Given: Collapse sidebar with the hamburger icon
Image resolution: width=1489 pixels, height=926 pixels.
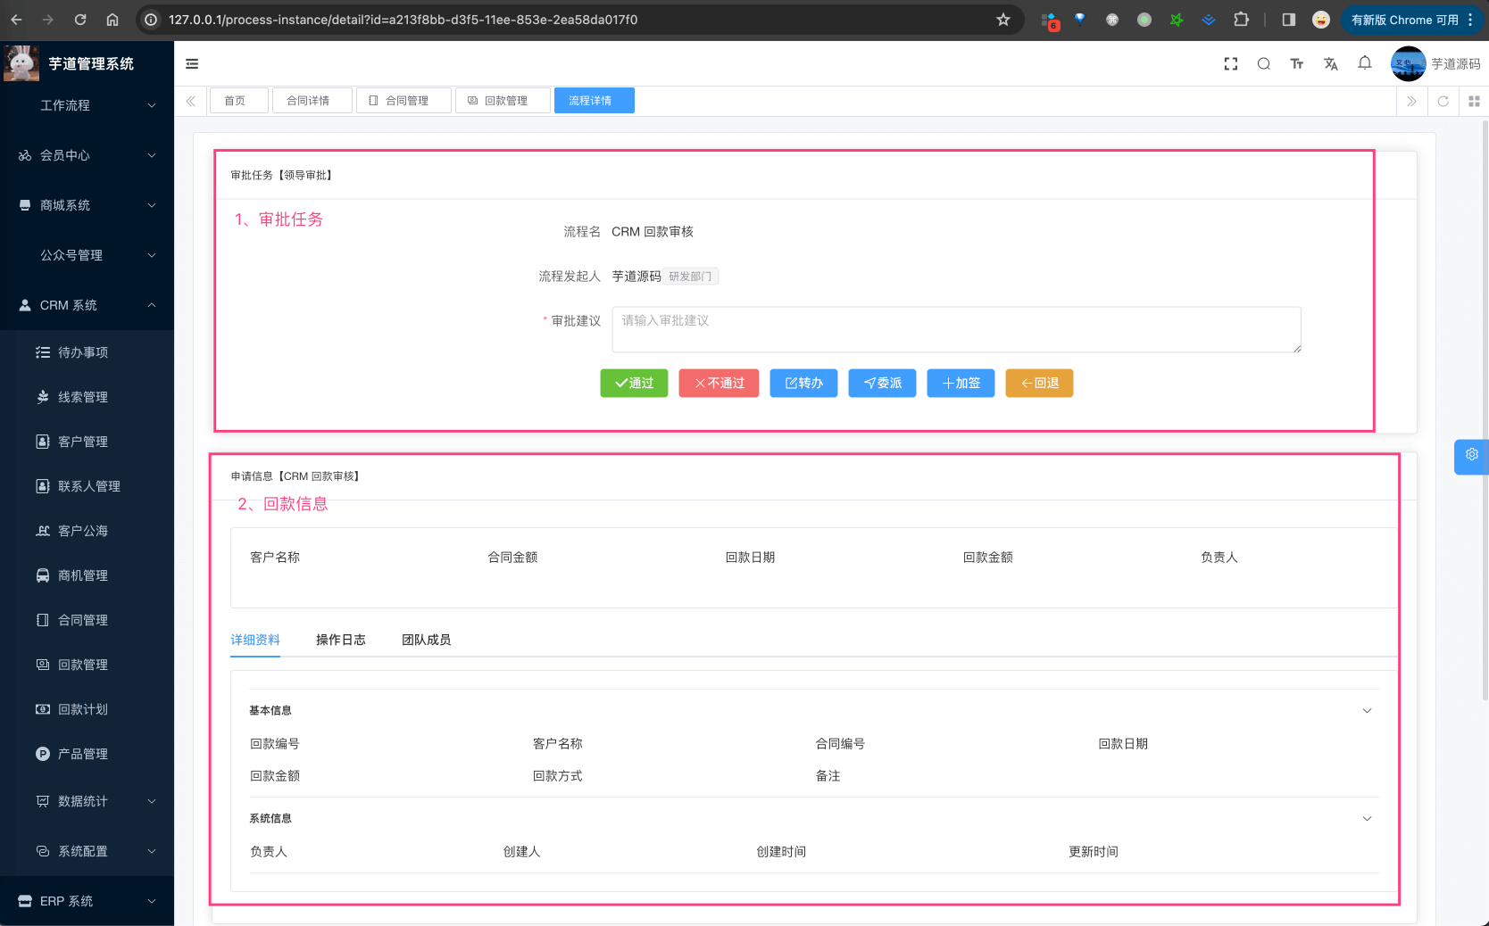Looking at the screenshot, I should (192, 64).
